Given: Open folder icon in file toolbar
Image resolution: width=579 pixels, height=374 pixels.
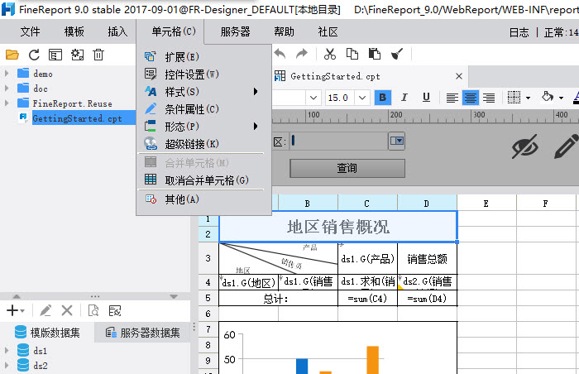Looking at the screenshot, I should (12, 55).
